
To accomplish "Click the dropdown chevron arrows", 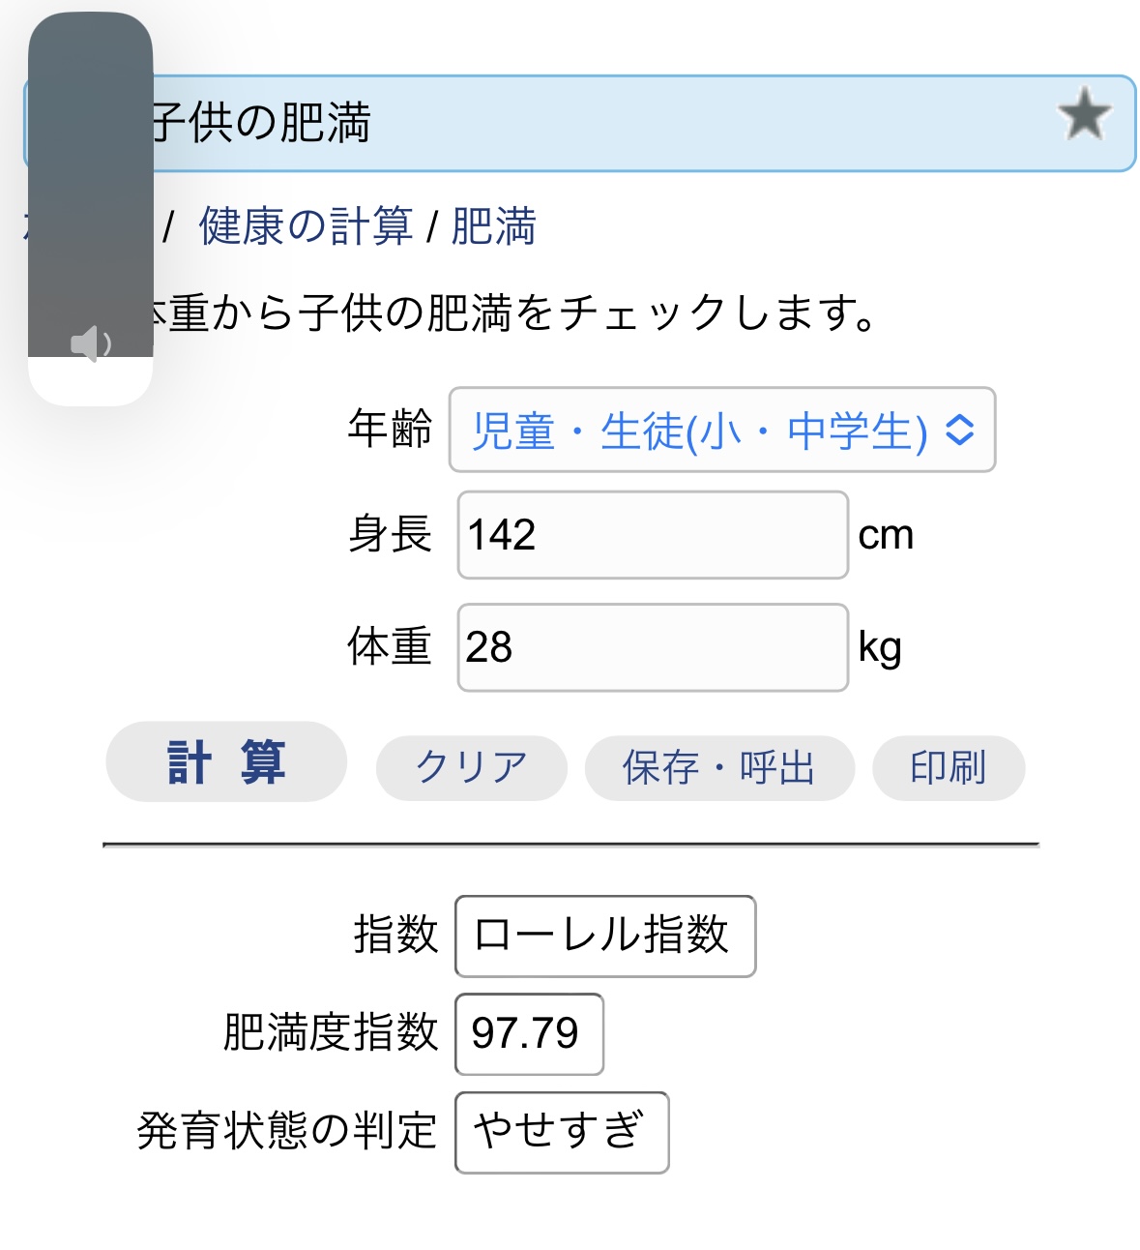I will tap(959, 431).
